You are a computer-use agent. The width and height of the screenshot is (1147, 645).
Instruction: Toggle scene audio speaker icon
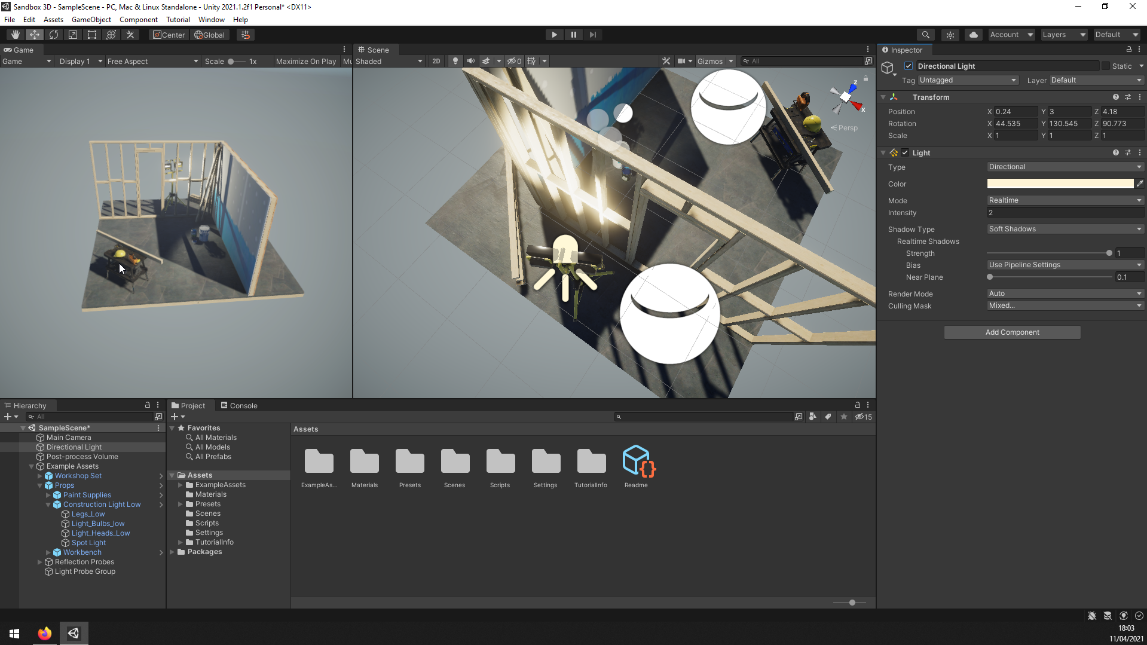(471, 61)
